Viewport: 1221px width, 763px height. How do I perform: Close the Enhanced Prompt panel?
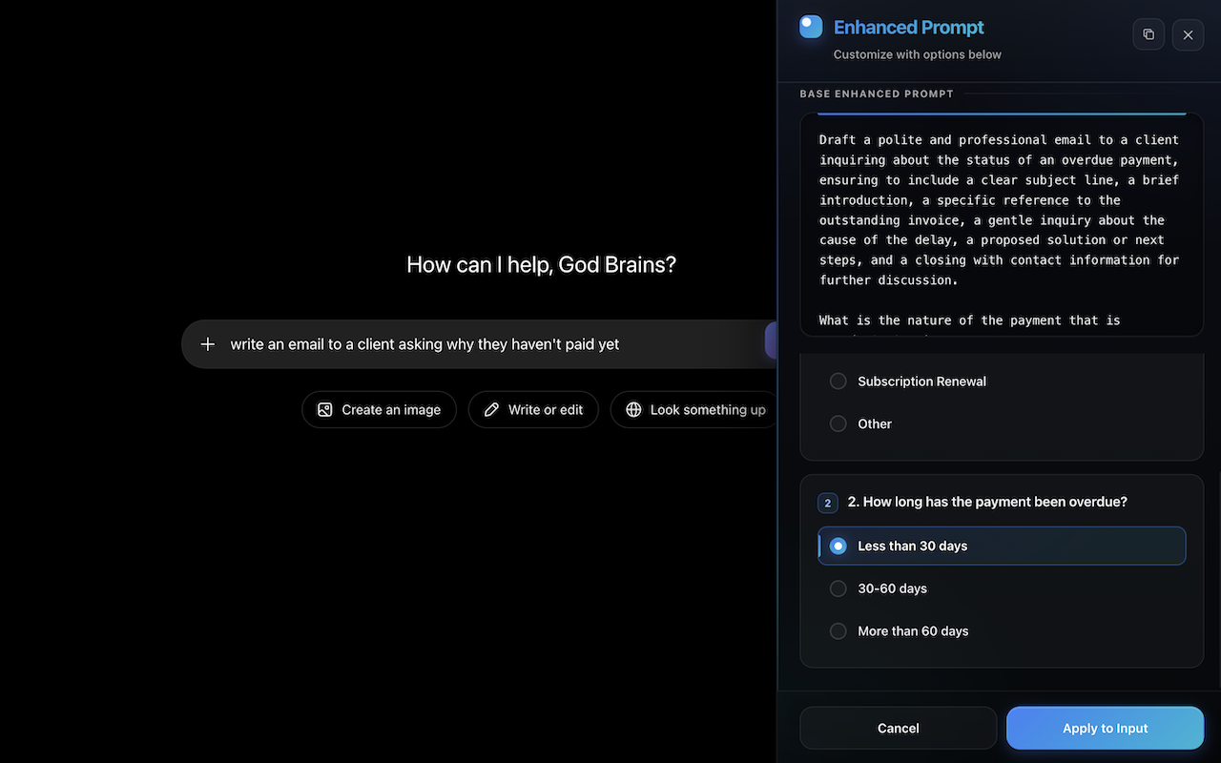click(1188, 34)
